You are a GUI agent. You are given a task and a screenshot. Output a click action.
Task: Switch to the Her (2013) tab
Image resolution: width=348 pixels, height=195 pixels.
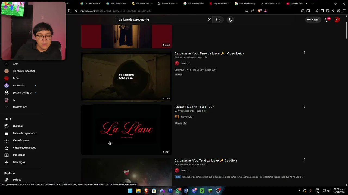pos(117,4)
